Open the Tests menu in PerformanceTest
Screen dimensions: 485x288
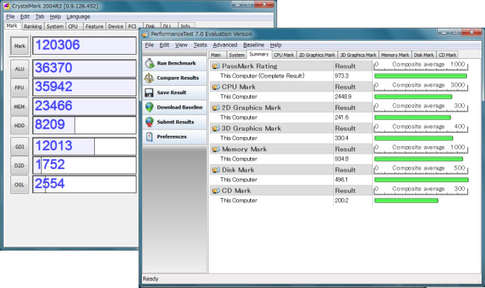tap(200, 45)
